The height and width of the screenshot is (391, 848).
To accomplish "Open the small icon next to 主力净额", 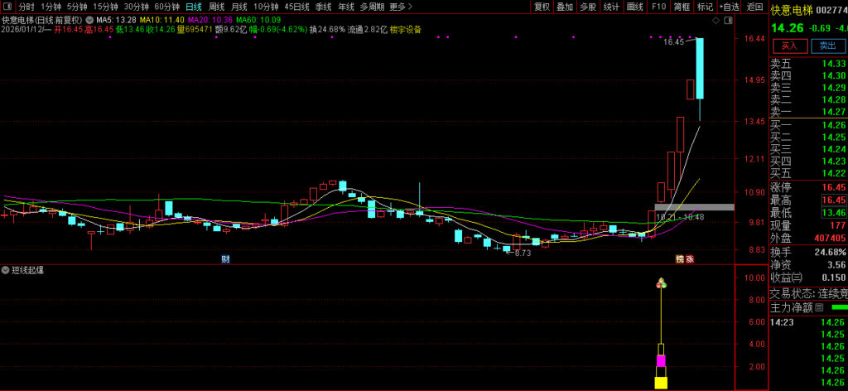I will tap(819, 307).
